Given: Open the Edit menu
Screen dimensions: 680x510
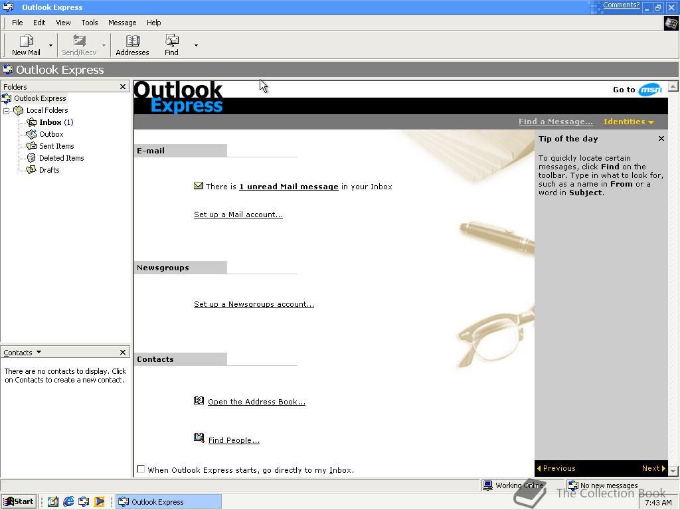Looking at the screenshot, I should 39,23.
